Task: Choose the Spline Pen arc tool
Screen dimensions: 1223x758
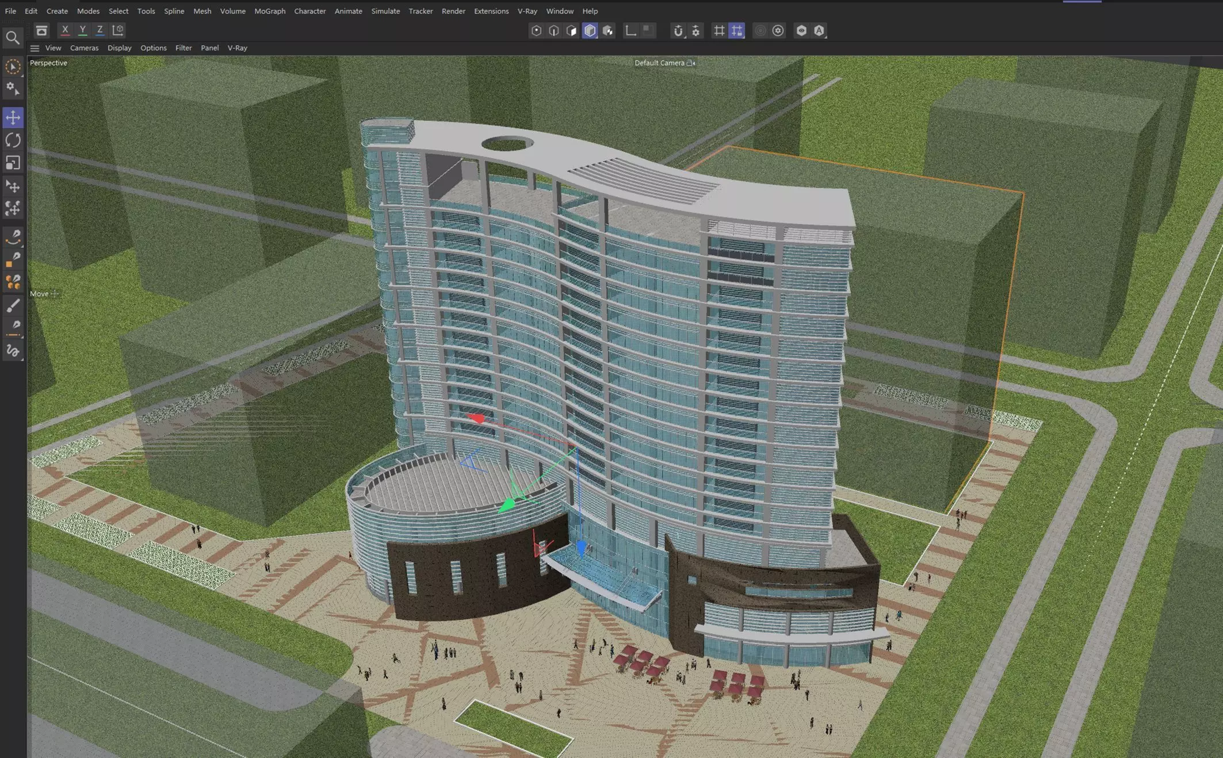Action: click(x=13, y=236)
